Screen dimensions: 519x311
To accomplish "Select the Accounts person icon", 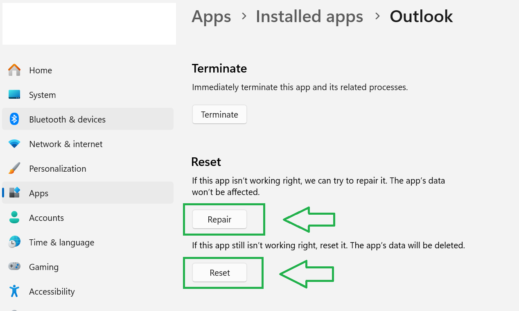I will click(14, 218).
